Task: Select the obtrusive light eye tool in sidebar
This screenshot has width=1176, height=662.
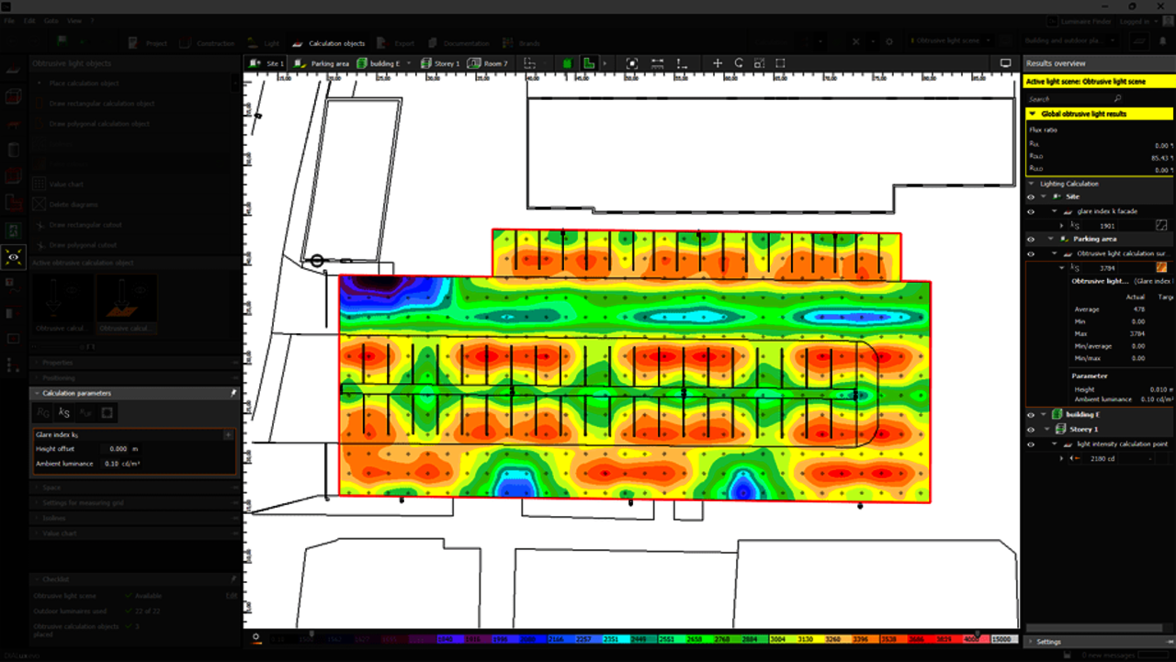Action: tap(13, 257)
